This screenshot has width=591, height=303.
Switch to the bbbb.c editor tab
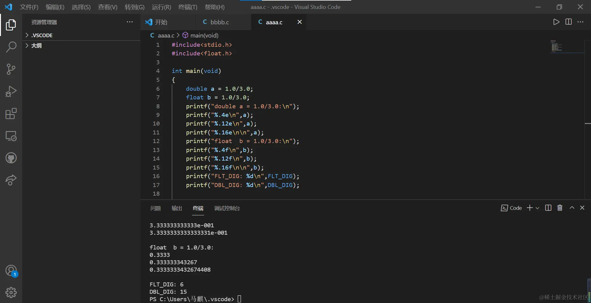[x=223, y=22]
